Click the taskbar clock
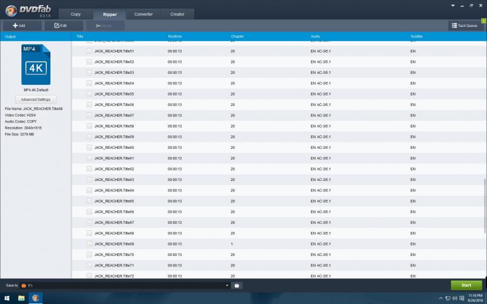The height and width of the screenshot is (304, 487). [x=475, y=298]
